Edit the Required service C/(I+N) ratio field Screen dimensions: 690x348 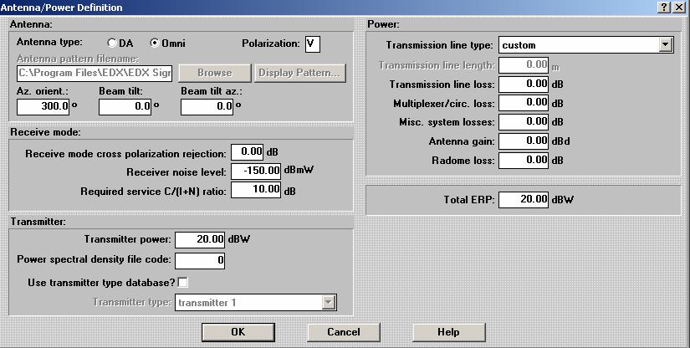point(256,190)
